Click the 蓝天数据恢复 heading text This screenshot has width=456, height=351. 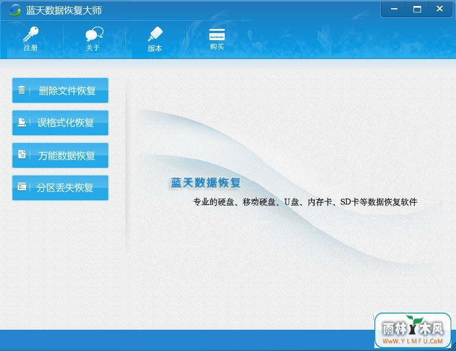(206, 183)
